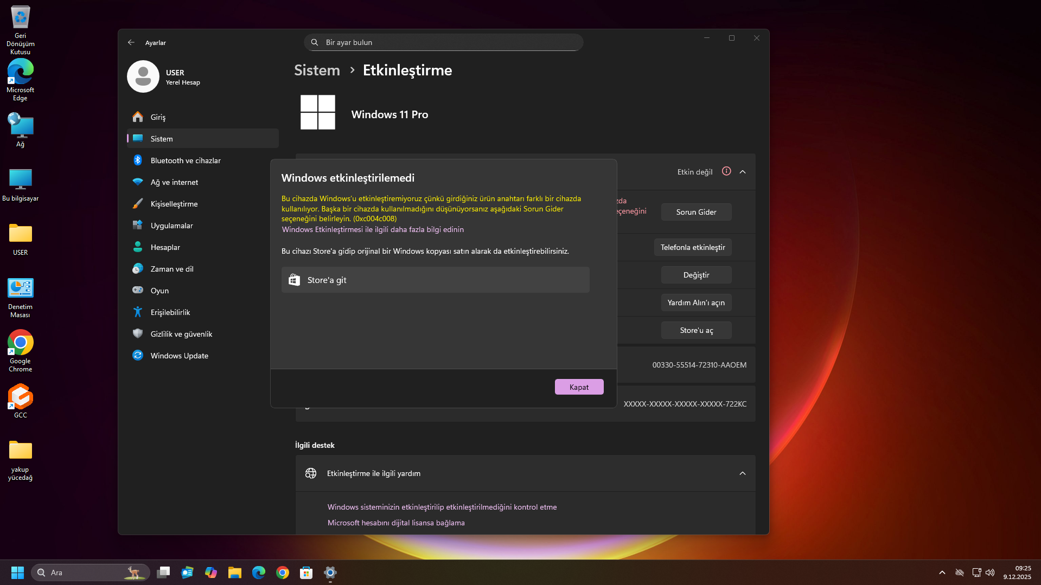This screenshot has width=1041, height=585.
Task: Click the Store'u aç button
Action: [x=696, y=330]
